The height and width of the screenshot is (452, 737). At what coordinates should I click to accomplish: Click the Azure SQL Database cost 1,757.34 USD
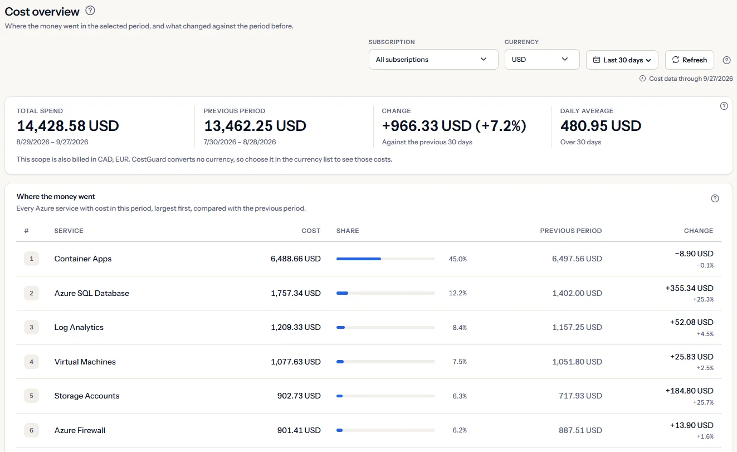click(296, 293)
